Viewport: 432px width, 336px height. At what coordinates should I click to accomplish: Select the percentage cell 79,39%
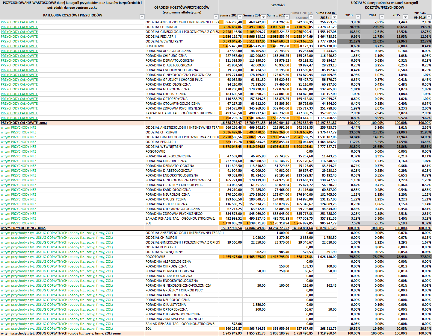349,257
